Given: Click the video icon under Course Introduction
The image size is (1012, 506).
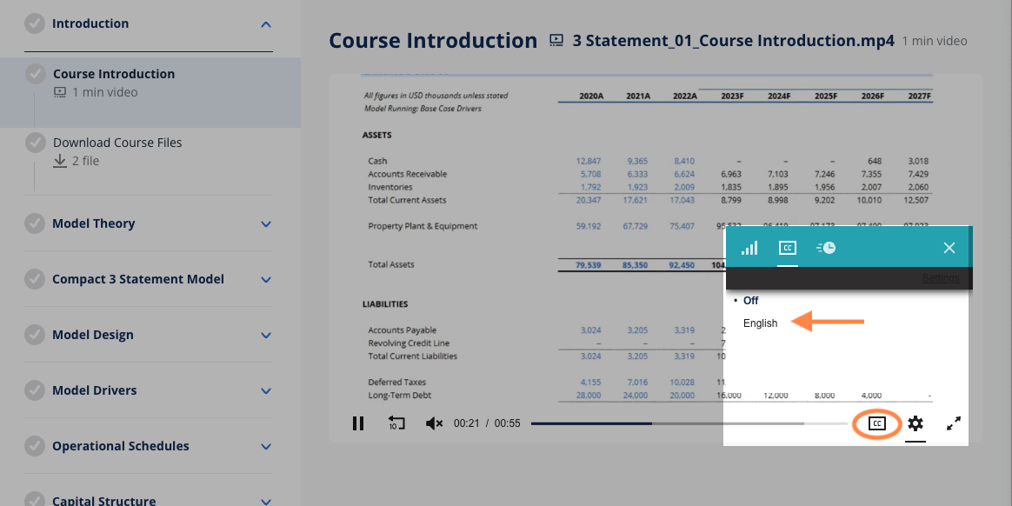Looking at the screenshot, I should point(59,92).
